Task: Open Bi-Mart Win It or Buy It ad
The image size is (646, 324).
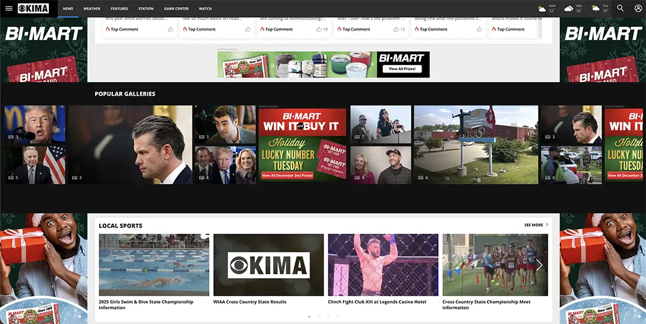Action: 302,145
